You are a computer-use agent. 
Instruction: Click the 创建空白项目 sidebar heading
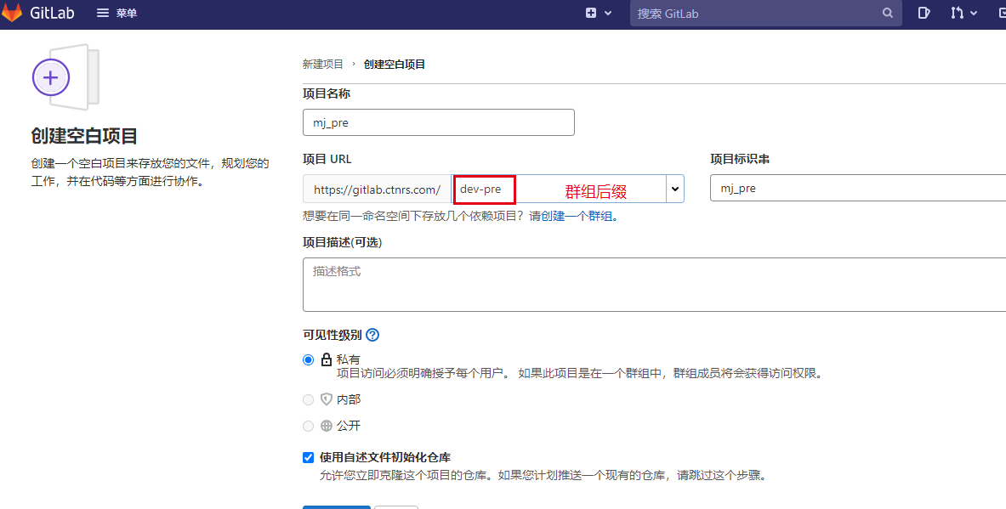84,136
